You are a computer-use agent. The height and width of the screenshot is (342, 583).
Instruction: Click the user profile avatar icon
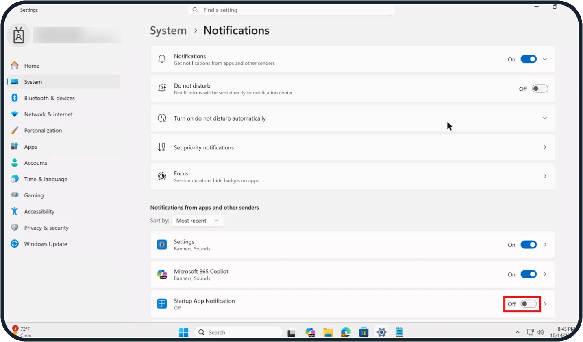19,35
